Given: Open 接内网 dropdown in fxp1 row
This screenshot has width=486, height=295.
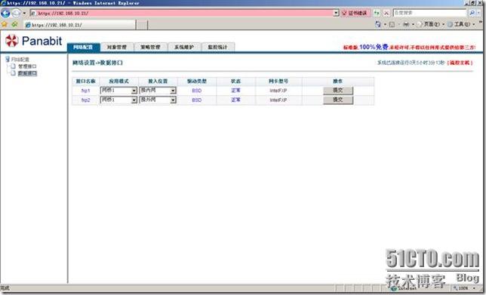Looking at the screenshot, I should pos(158,91).
